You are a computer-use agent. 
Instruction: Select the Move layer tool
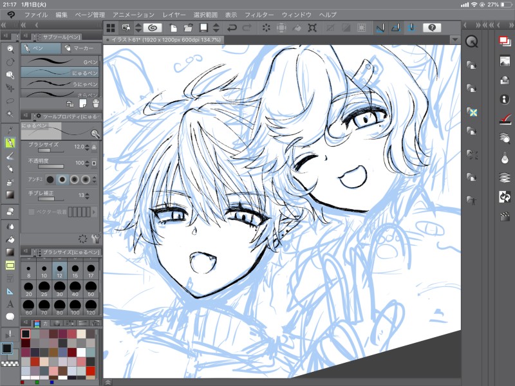tap(10, 88)
